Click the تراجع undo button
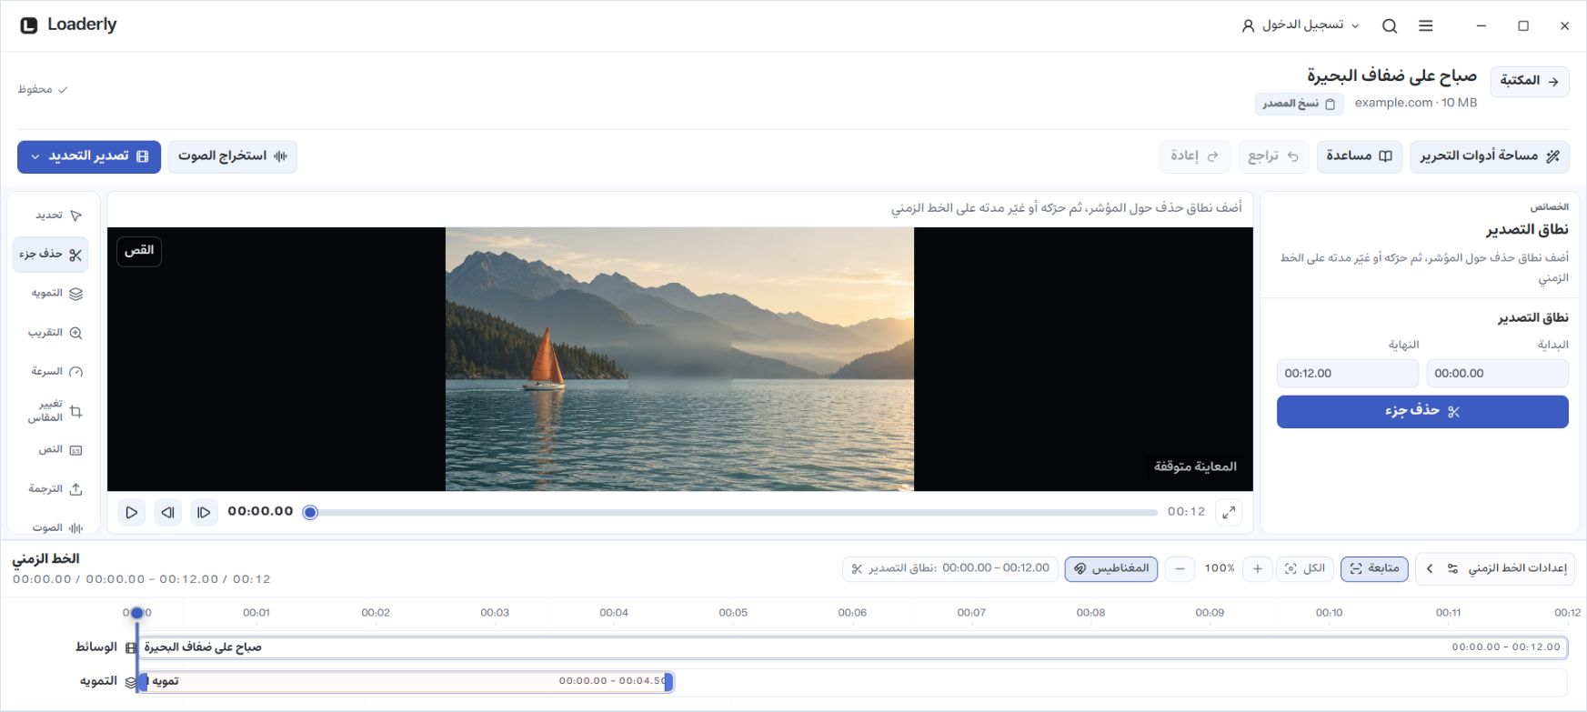This screenshot has height=712, width=1587. [x=1273, y=156]
